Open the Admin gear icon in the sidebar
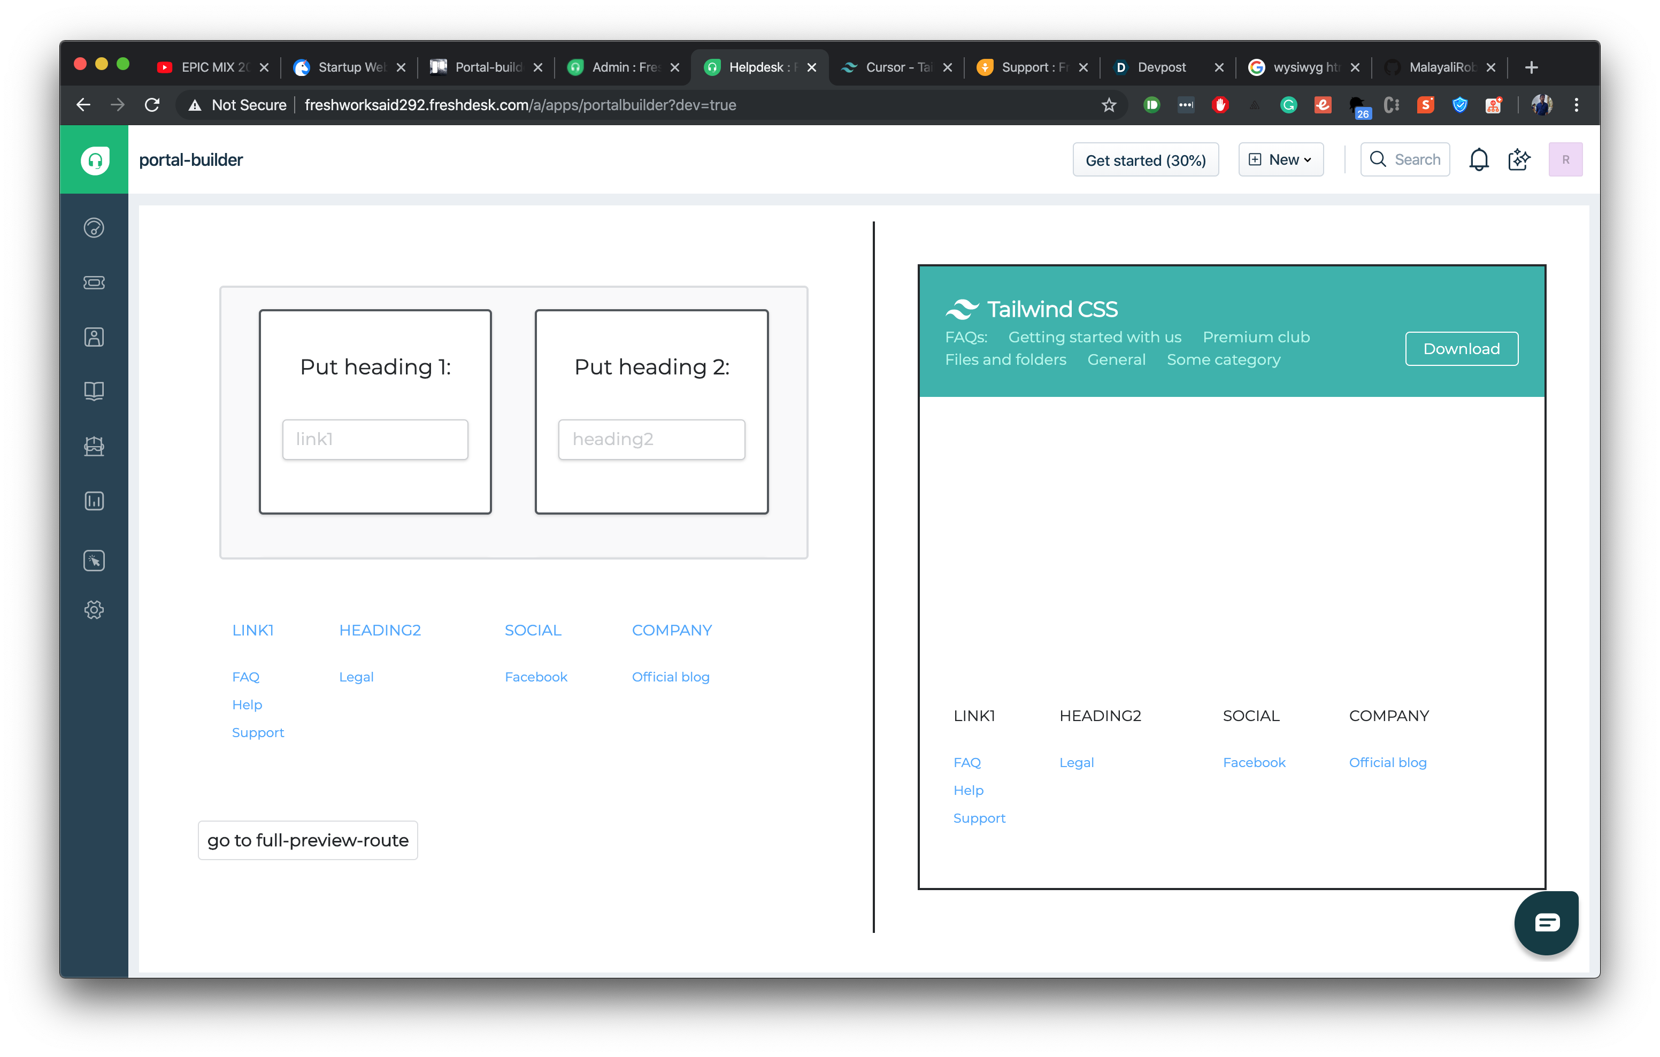Image resolution: width=1660 pixels, height=1057 pixels. pyautogui.click(x=94, y=609)
